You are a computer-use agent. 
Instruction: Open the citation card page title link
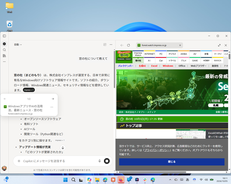[25, 108]
